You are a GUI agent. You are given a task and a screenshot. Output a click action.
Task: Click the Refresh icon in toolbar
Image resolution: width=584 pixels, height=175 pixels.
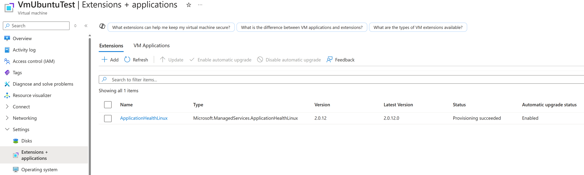tap(127, 60)
